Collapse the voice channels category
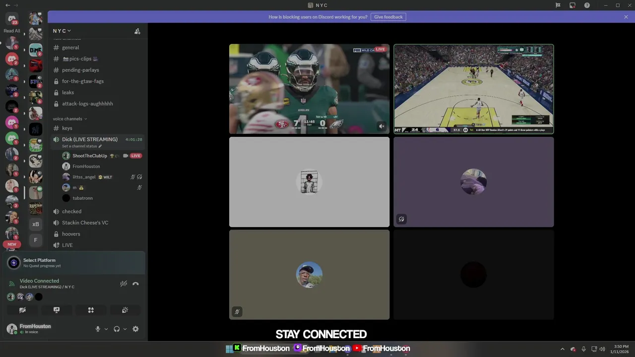635x357 pixels. [x=70, y=119]
